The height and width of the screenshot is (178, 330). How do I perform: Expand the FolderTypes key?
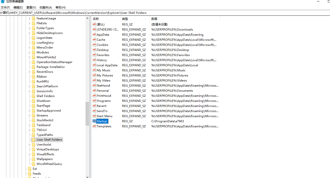tap(29, 28)
